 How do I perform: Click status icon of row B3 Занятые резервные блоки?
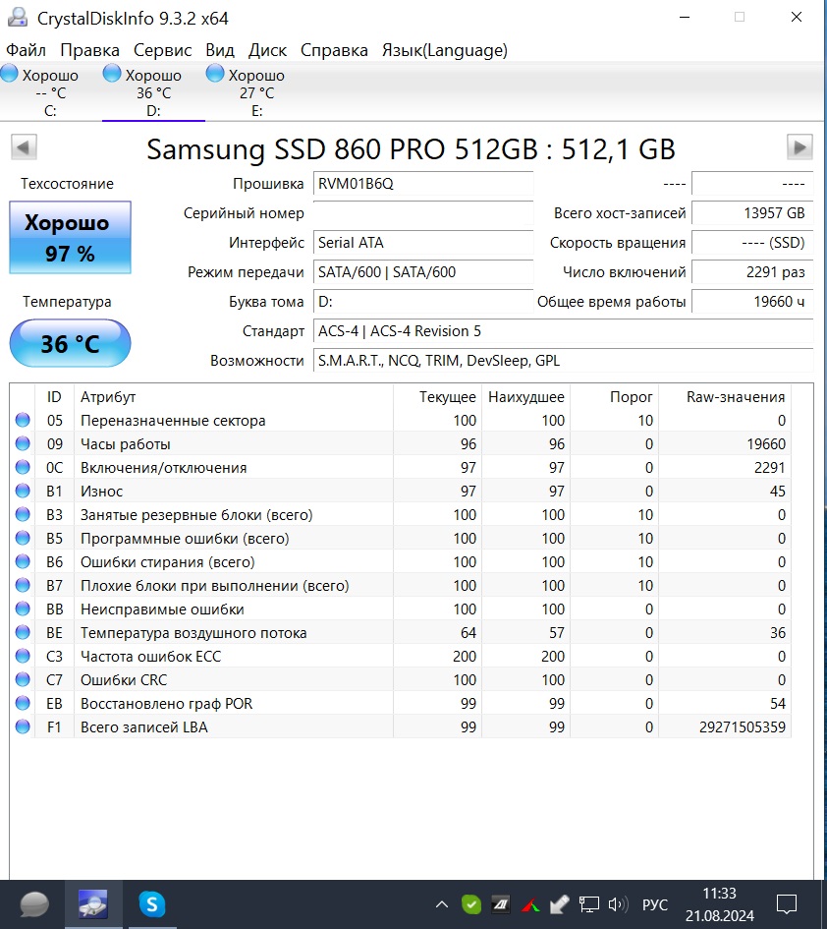pos(23,515)
